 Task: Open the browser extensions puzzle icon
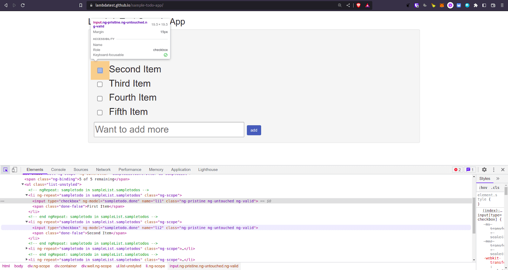coord(476,5)
